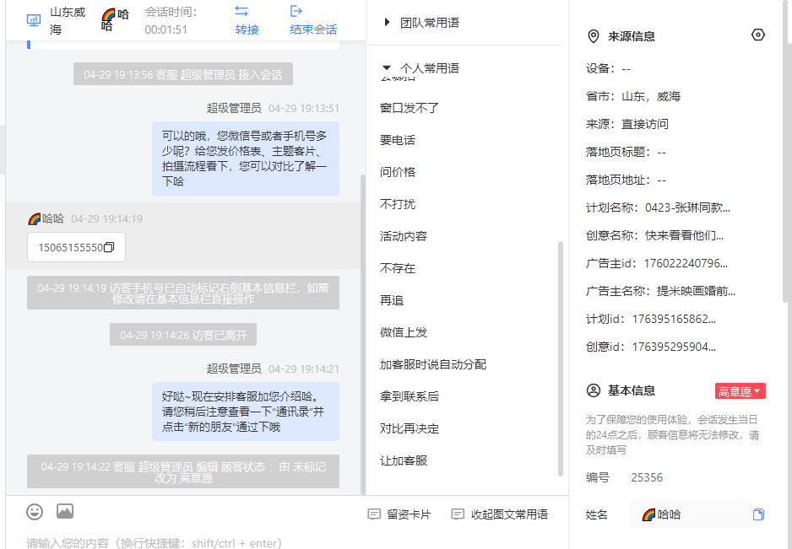792x549 pixels.
Task: Click the 计划名称 0423-张琳同款 value
Action: (687, 207)
